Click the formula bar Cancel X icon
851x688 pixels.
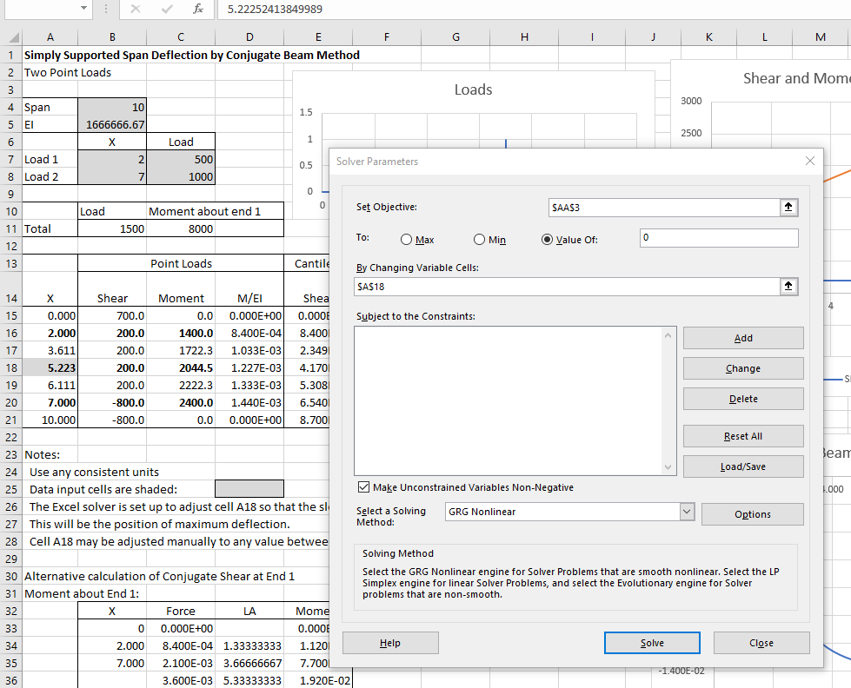tap(136, 9)
